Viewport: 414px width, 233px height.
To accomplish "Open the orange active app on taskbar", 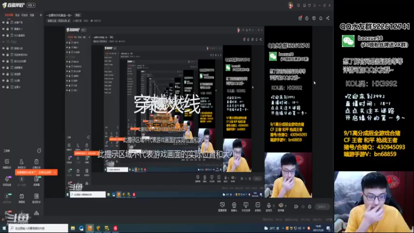I will point(90,228).
